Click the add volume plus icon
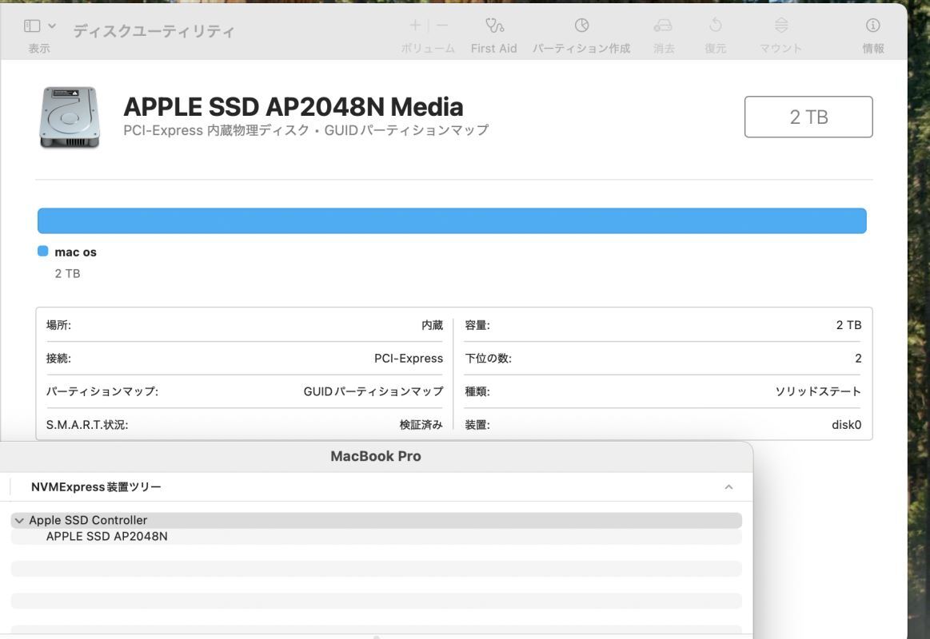This screenshot has width=930, height=639. click(x=415, y=25)
